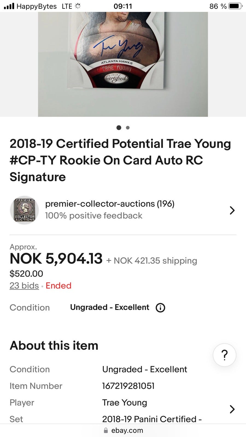
Task: Tap the item title text
Action: coord(120,160)
